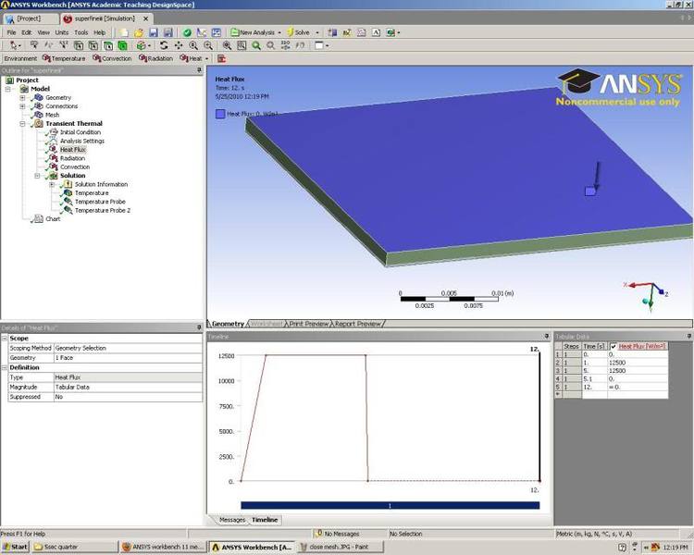The width and height of the screenshot is (694, 555).
Task: Click the Save disk toolbar icon
Action: [153, 32]
